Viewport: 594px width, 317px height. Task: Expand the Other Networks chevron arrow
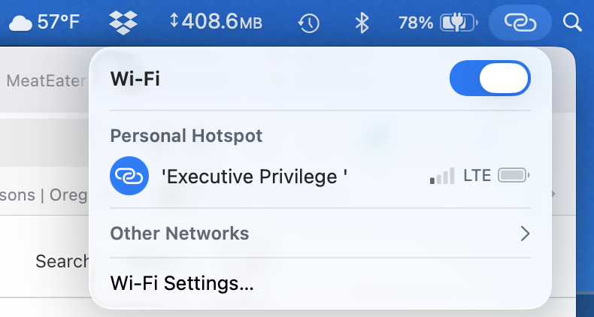click(525, 234)
